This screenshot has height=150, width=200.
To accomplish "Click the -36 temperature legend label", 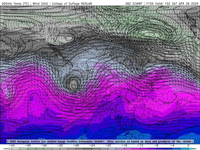I will coord(44,145).
